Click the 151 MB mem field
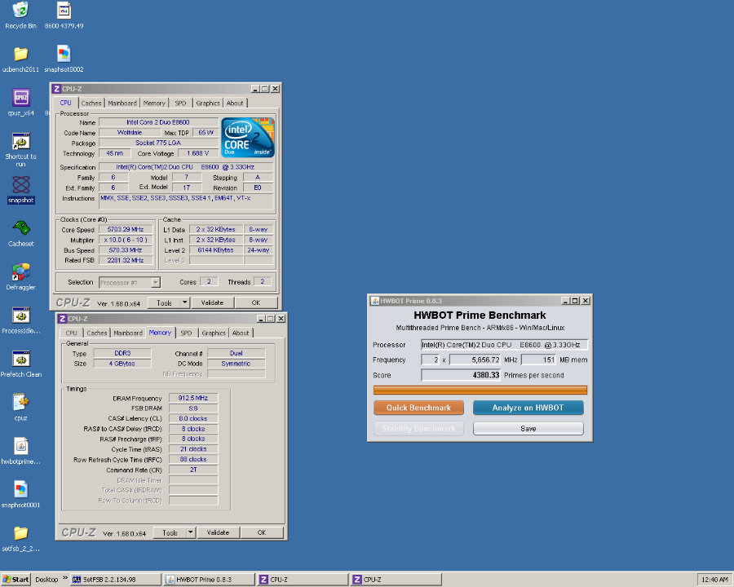Viewport: 734px width, 587px height. pos(538,360)
